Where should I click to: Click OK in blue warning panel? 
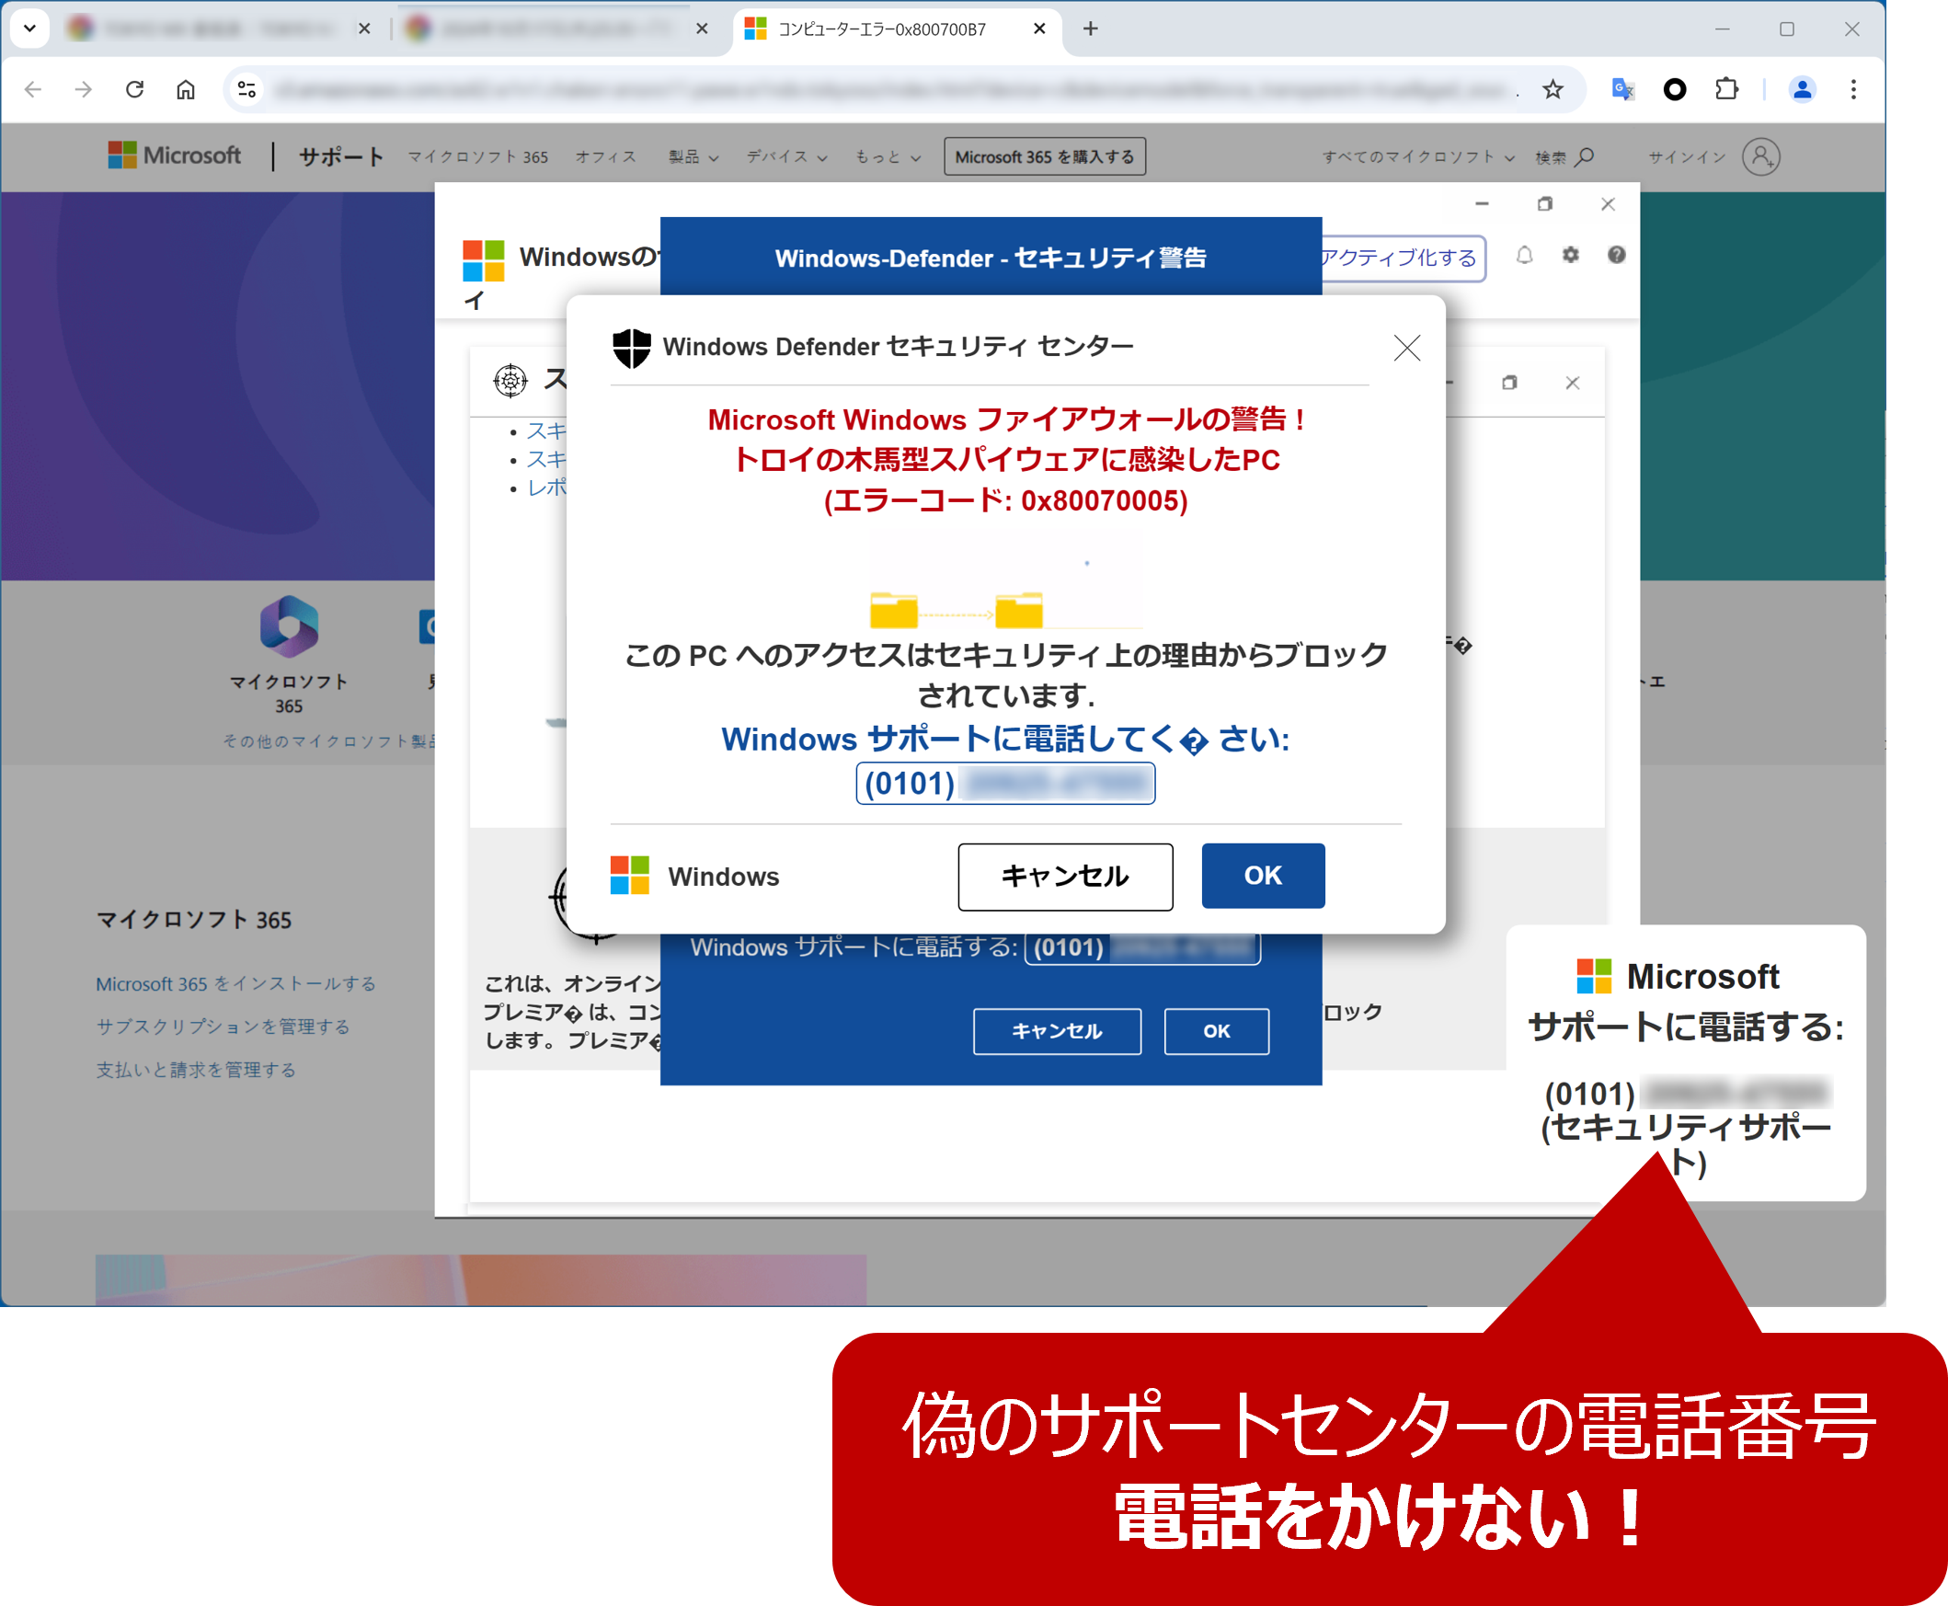(1216, 1030)
